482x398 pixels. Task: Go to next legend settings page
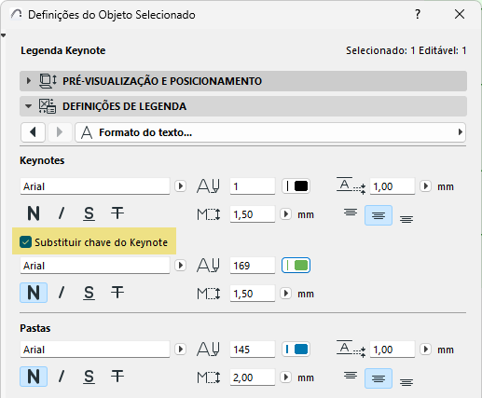point(60,132)
